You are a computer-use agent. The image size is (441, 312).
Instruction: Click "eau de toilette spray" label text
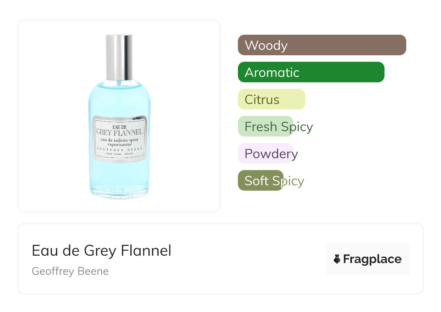(x=119, y=140)
